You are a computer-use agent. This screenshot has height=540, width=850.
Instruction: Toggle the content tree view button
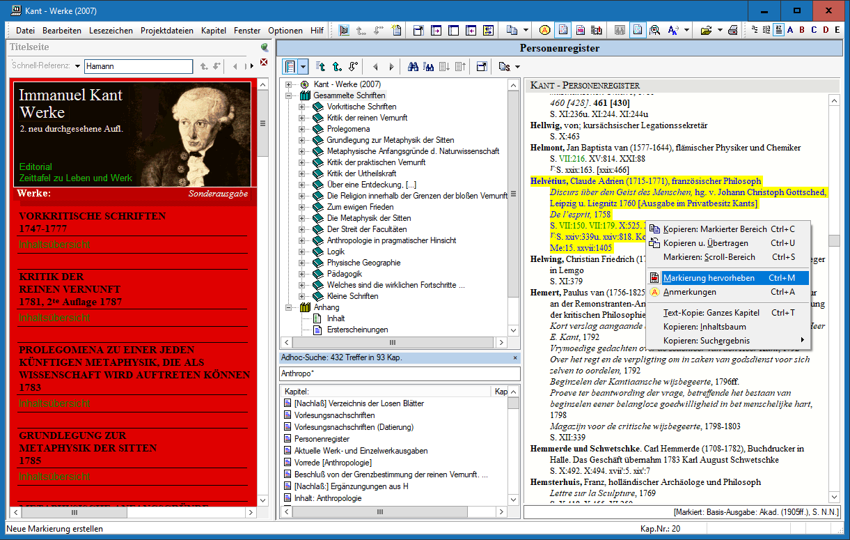[x=290, y=67]
